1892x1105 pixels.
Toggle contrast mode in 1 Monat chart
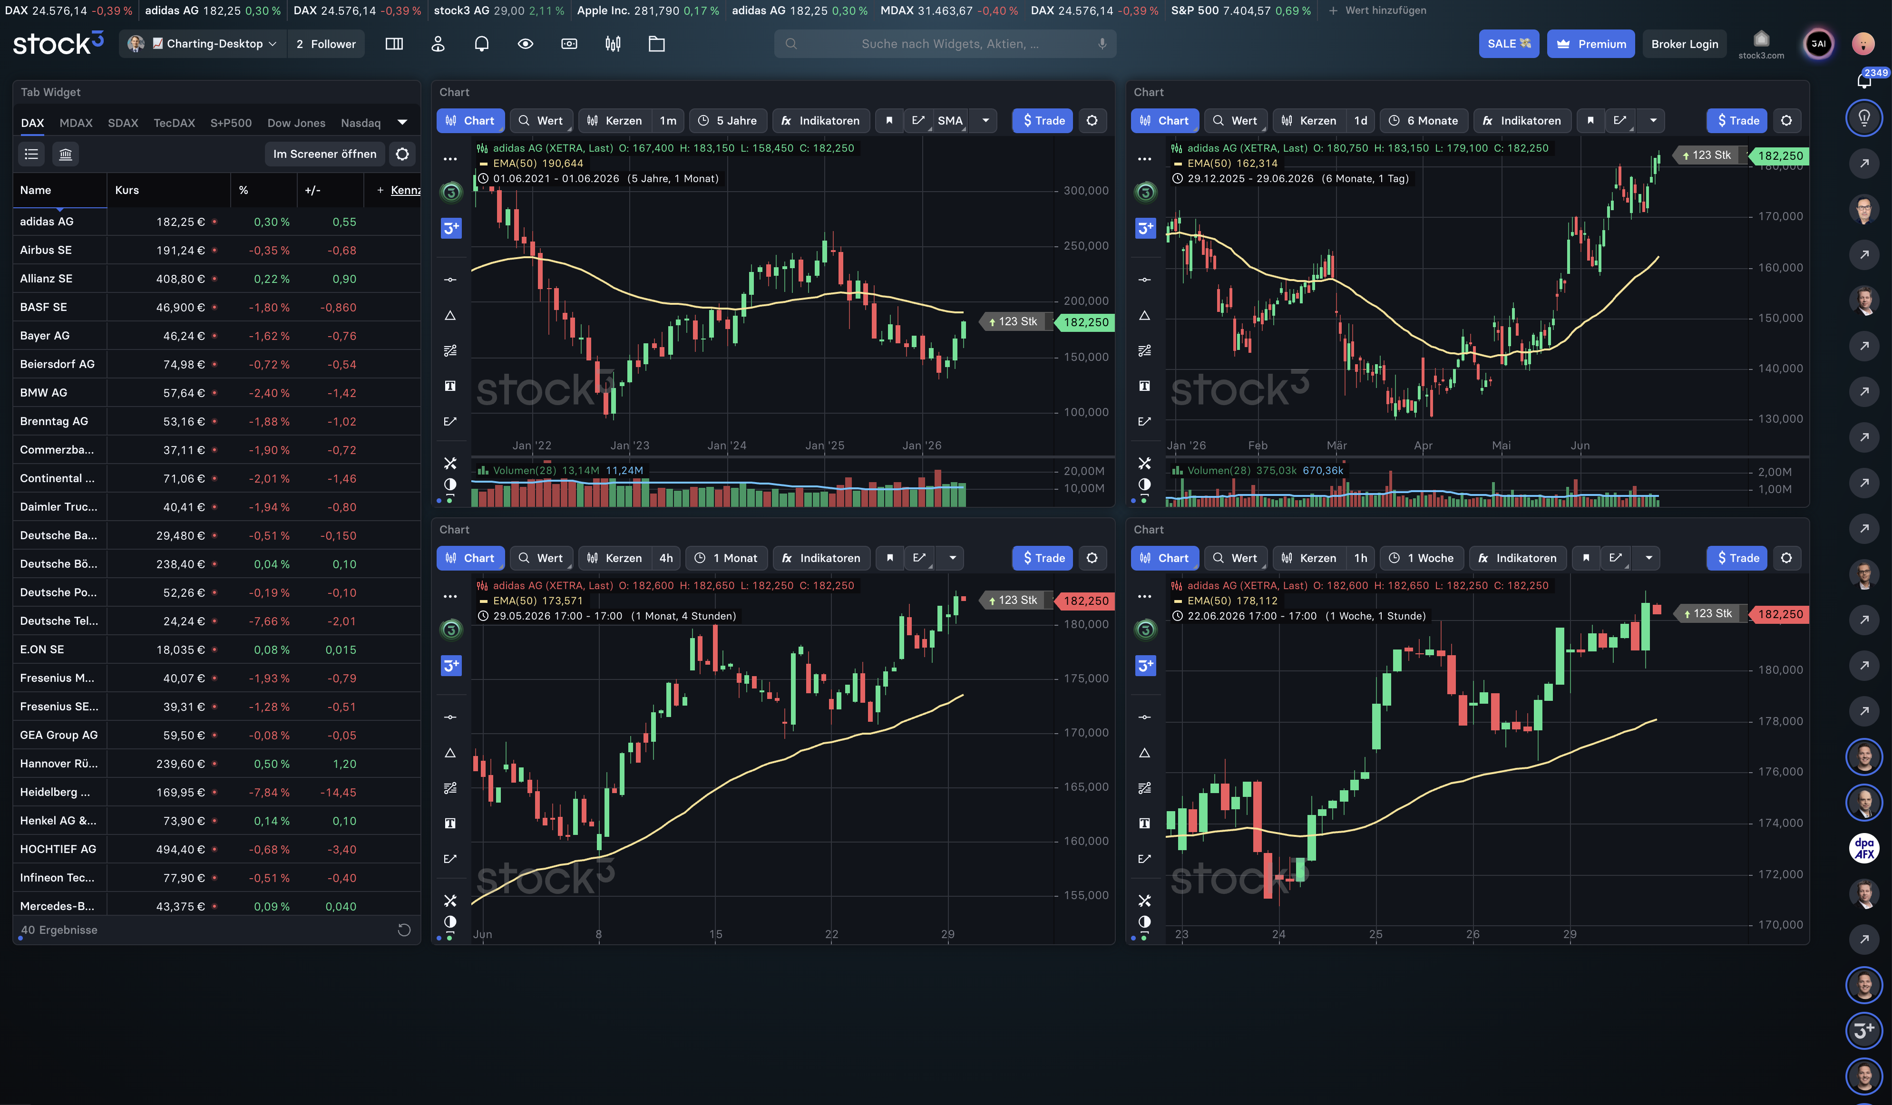(x=450, y=922)
